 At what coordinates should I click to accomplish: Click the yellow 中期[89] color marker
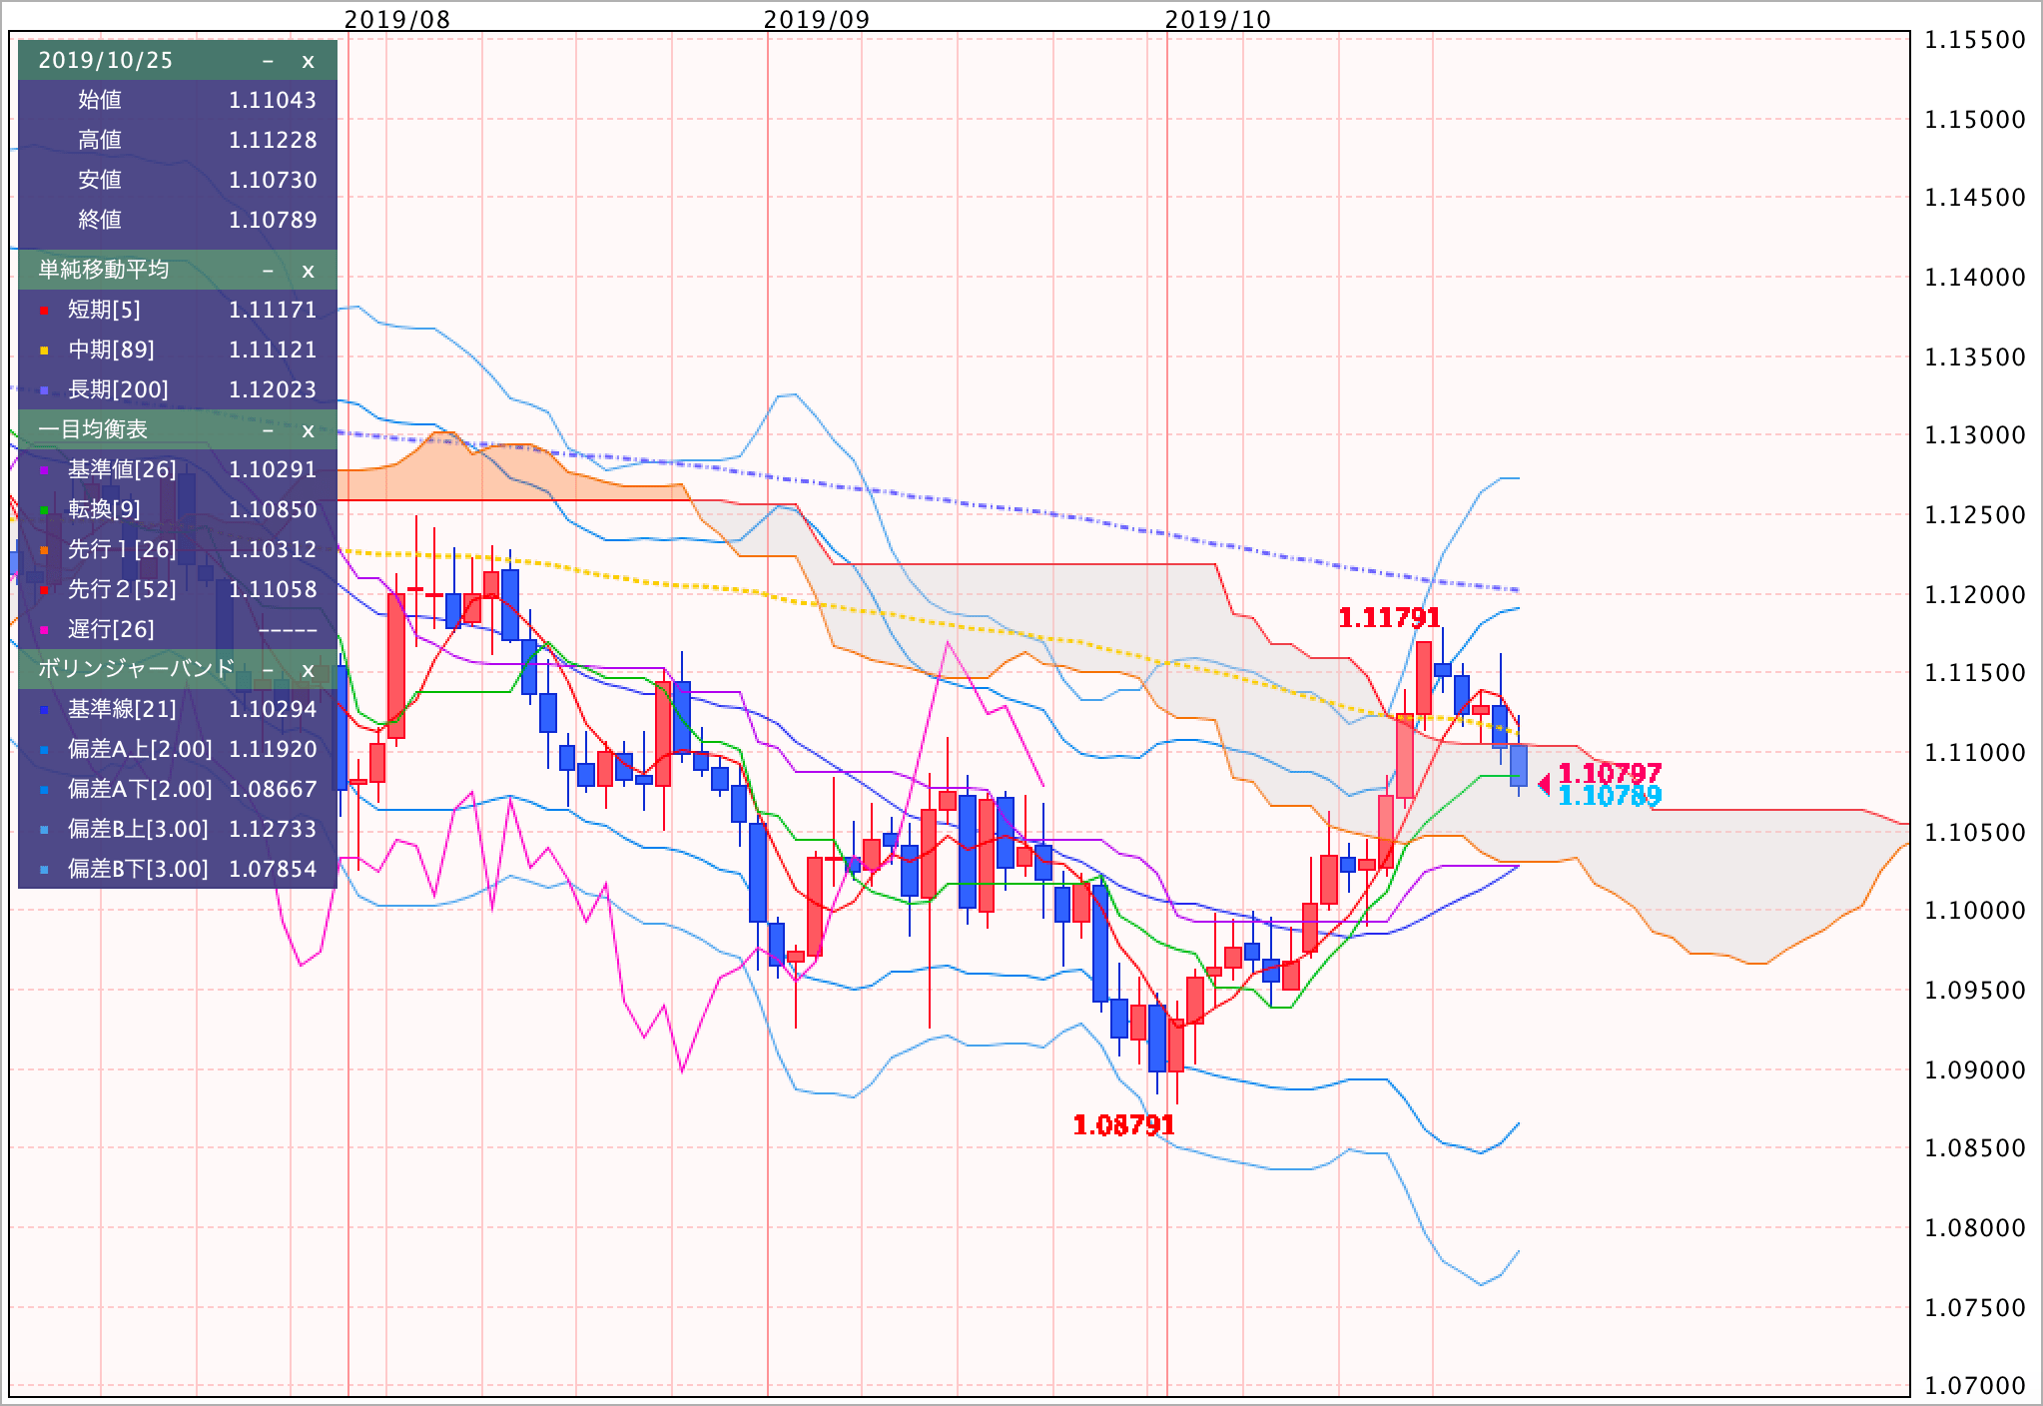point(44,351)
